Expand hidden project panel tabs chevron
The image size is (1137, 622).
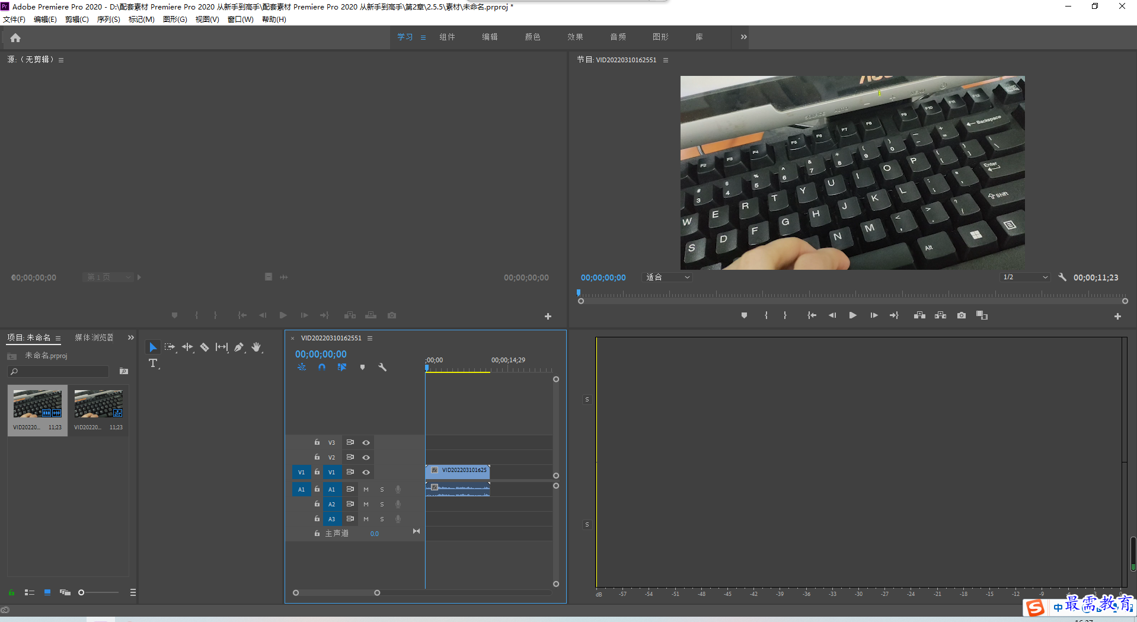click(x=131, y=337)
